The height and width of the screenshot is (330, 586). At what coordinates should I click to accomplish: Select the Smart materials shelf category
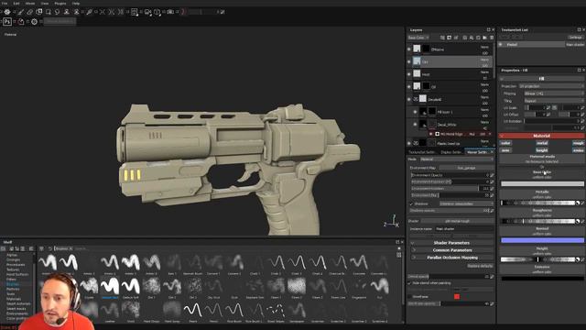[18, 303]
